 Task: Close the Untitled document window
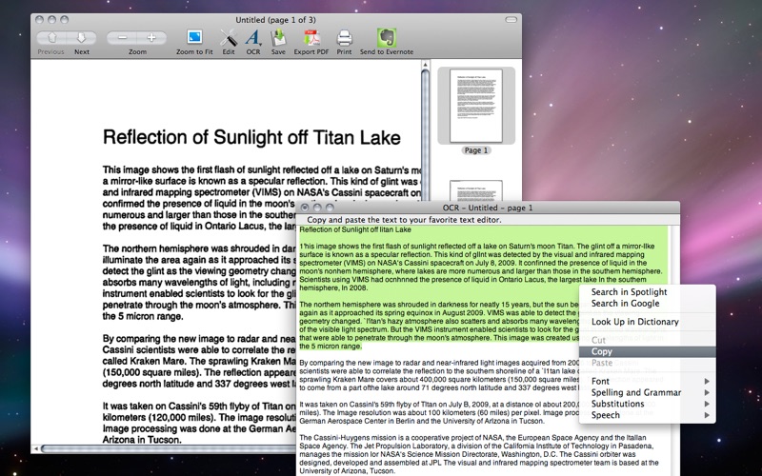click(x=39, y=20)
